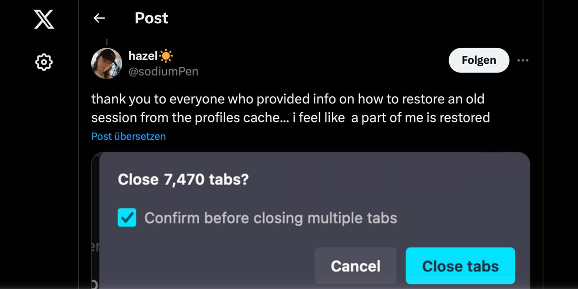Follow the user with the Folgen button
Viewport: 578px width, 289px height.
pyautogui.click(x=479, y=60)
